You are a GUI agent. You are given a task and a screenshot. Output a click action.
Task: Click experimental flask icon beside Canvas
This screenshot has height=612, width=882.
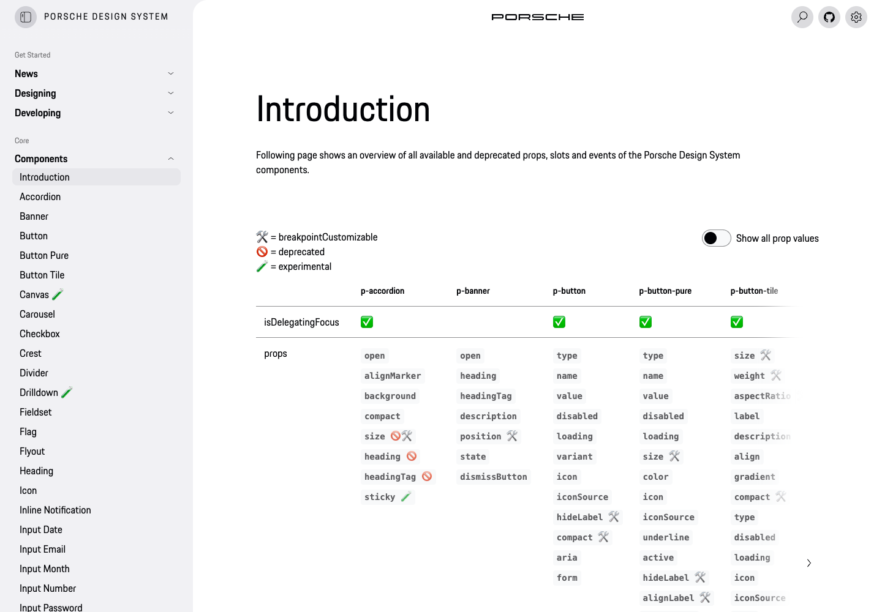[58, 294]
